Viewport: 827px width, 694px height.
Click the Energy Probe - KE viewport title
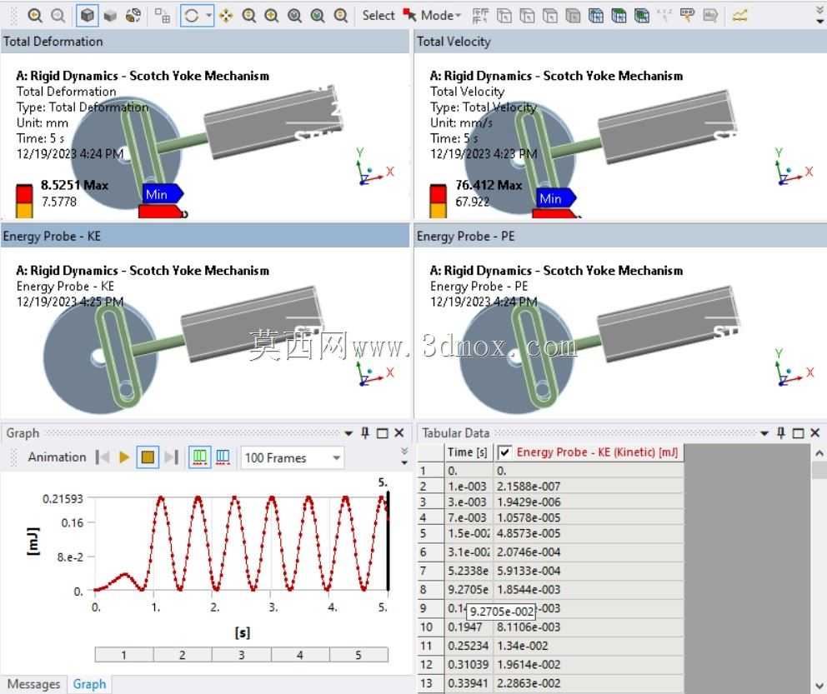(x=52, y=236)
